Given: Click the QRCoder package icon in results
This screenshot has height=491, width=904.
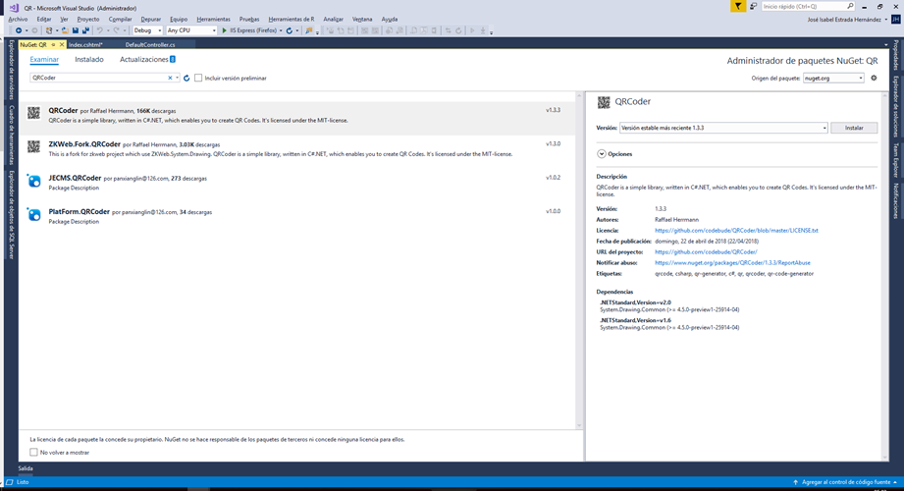Looking at the screenshot, I should pyautogui.click(x=34, y=113).
